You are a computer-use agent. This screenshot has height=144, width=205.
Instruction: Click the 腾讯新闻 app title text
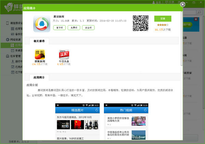point(59,17)
